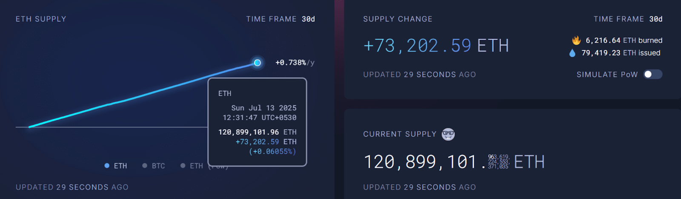Click the Sun Jul 13 2025 date in the tooltip

point(263,108)
